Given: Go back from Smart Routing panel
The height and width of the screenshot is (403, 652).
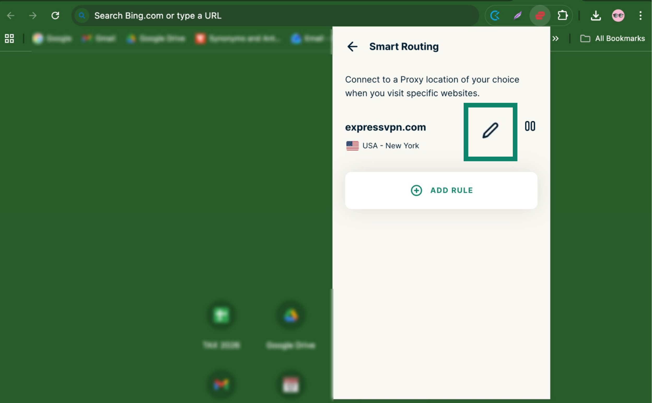Looking at the screenshot, I should (x=352, y=47).
